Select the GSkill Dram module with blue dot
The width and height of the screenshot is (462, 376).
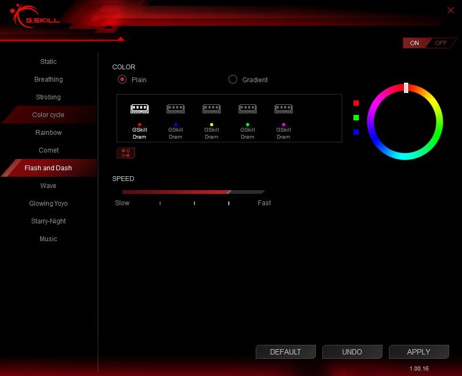coord(175,121)
